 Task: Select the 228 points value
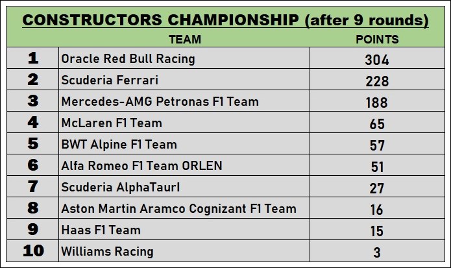pos(377,81)
